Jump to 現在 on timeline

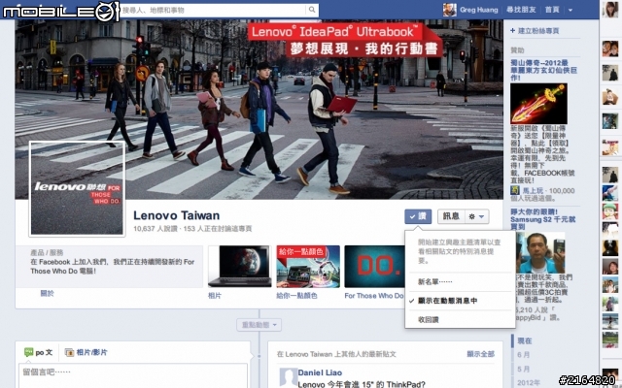tap(525, 340)
